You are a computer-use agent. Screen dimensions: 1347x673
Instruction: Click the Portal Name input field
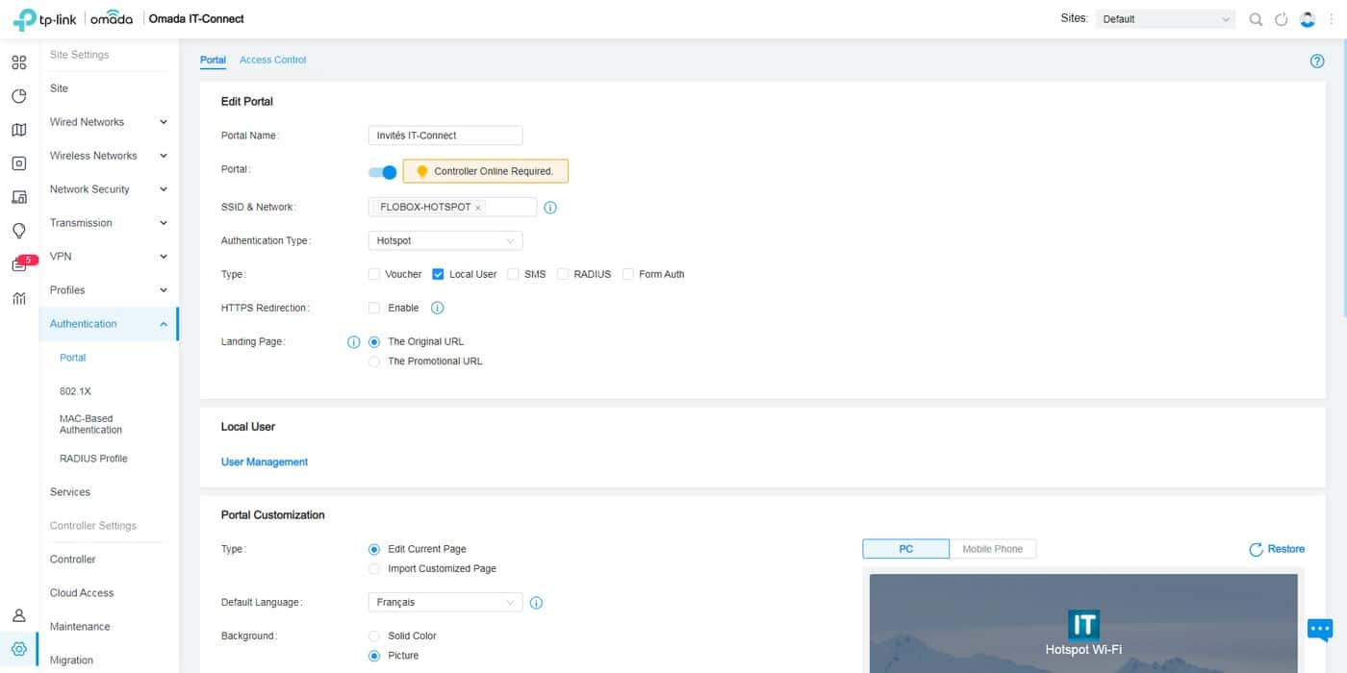pos(445,136)
